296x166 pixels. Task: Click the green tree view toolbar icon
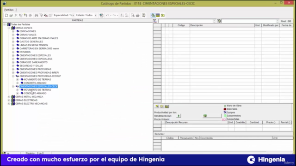[x=153, y=15]
